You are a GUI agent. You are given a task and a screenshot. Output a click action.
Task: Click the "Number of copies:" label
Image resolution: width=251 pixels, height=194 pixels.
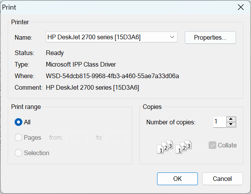click(x=171, y=122)
